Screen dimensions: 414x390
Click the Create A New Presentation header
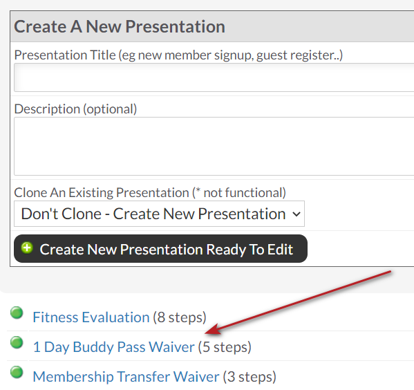(120, 26)
